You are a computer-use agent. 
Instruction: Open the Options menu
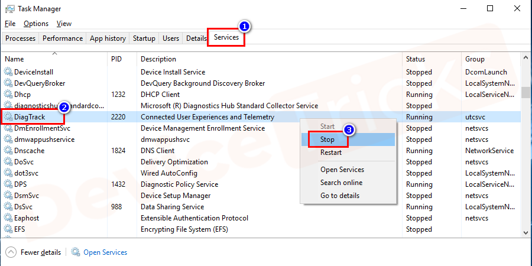click(36, 24)
